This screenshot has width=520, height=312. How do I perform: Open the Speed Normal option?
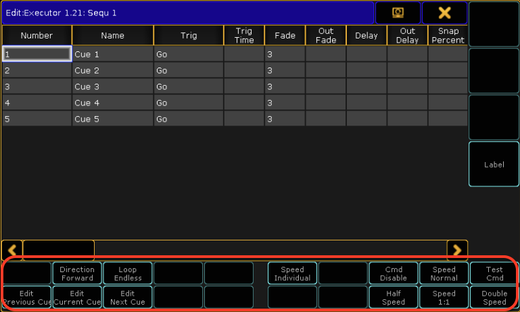coord(444,274)
